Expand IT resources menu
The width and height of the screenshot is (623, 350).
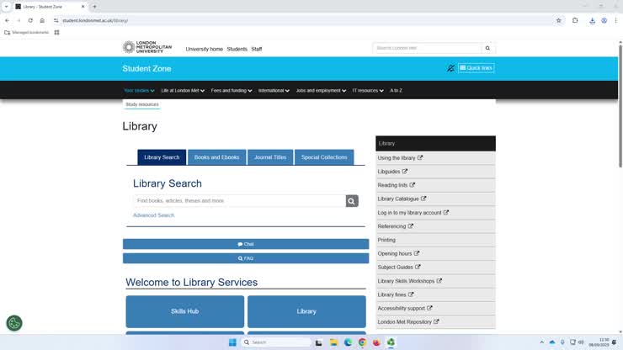coord(368,91)
